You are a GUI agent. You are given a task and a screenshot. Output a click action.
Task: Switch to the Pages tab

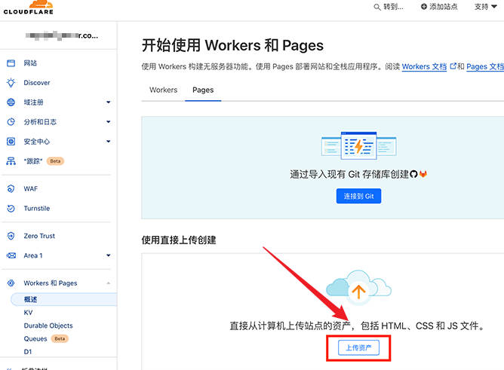tap(203, 90)
